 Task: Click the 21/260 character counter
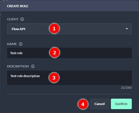tap(126, 88)
